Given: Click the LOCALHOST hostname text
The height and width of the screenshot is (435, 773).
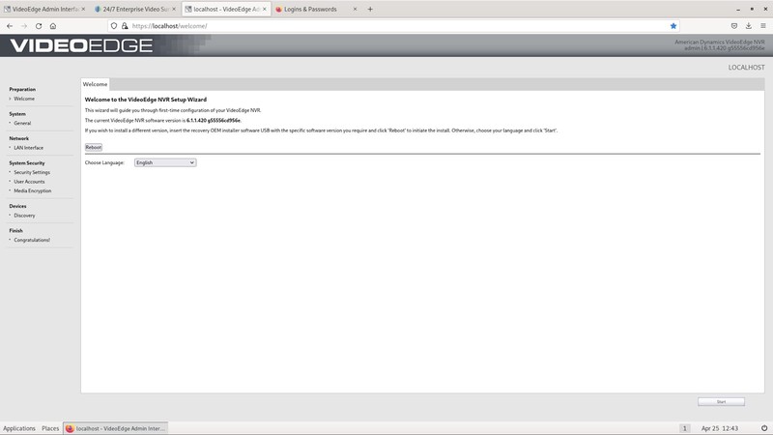Looking at the screenshot, I should [746, 68].
